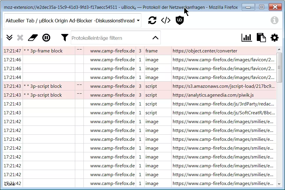Click the analytics.agenedia.com piwik.js URL
This screenshot has width=285, height=190.
point(213,95)
